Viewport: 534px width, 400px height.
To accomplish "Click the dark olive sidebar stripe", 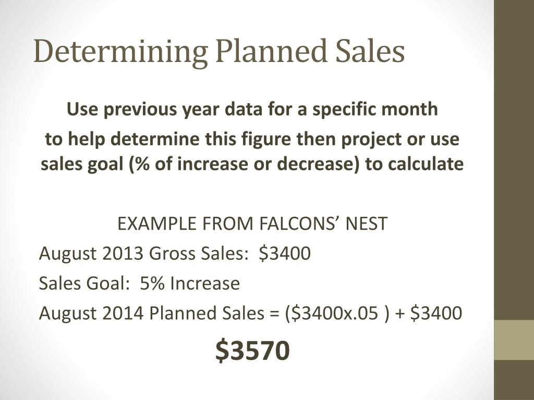I will tap(514, 160).
